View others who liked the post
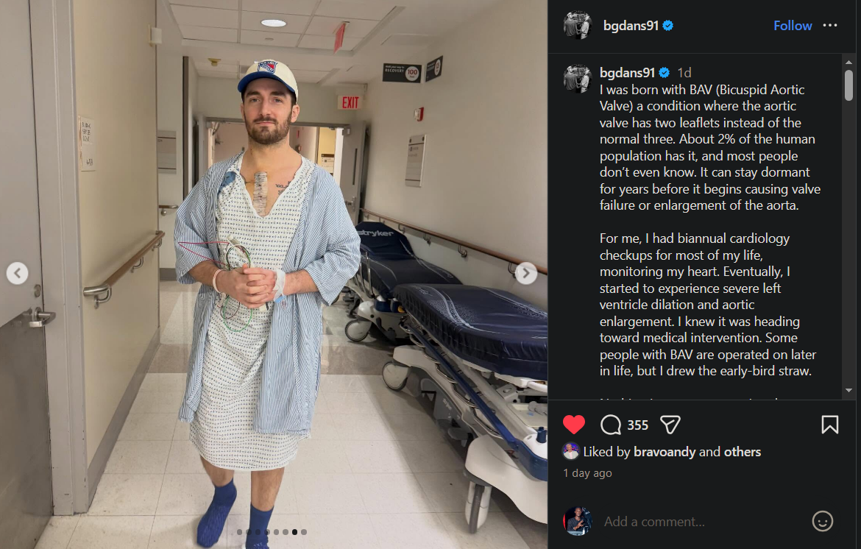Viewport: 861px width, 549px height. [x=743, y=452]
